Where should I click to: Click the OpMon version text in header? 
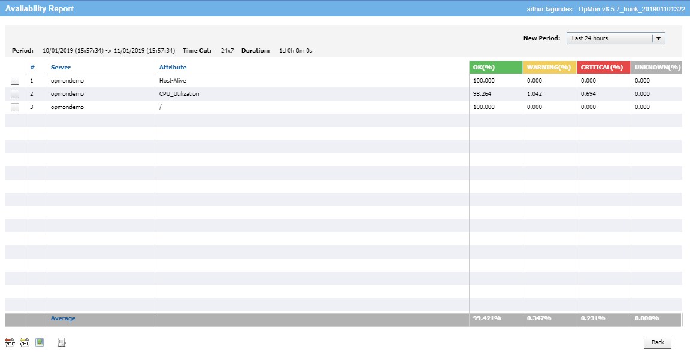[x=632, y=9]
